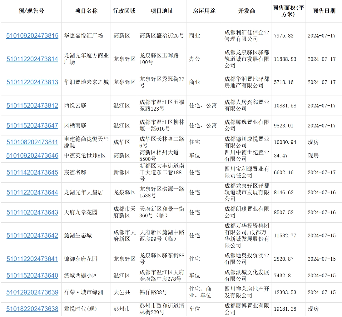Image resolution: width=342 pixels, height=317 pixels.
Task: Click address 成都市温江区五福东路123号
Action: 162,106
